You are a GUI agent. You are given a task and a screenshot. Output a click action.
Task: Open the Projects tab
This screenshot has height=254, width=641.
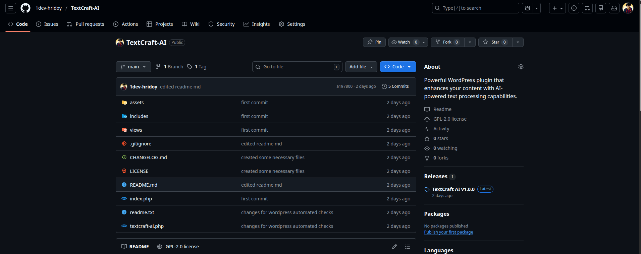160,24
